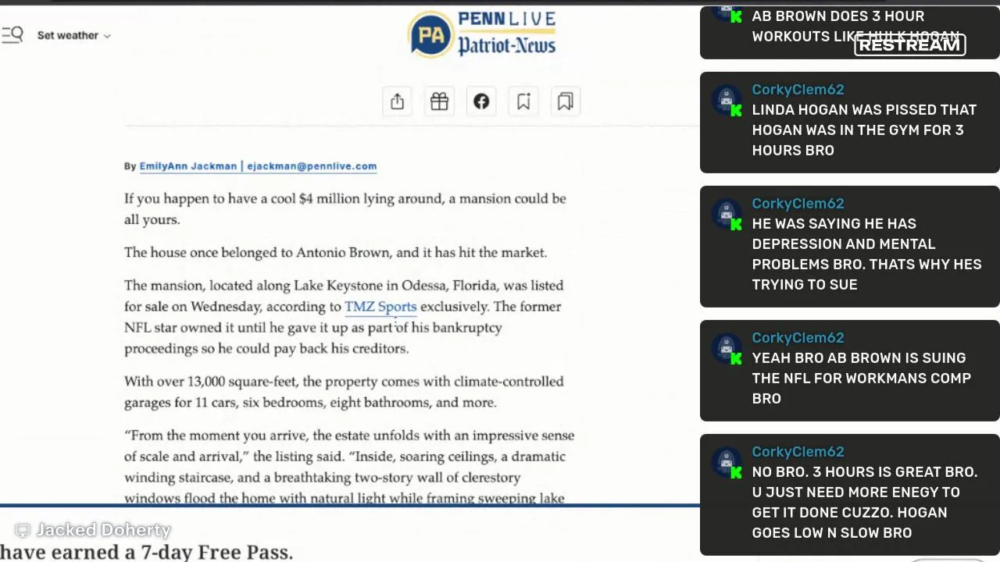Click the 7-day Free Pass banner
Screen dimensions: 1000x562
147,552
